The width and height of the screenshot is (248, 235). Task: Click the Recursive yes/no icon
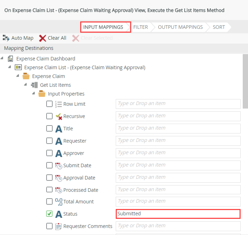pyautogui.click(x=59, y=116)
